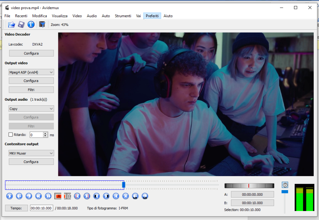Enable the Ritardo audio delay checkbox

pos(10,135)
